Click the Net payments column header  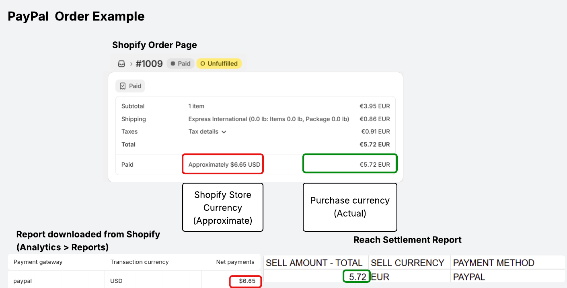tap(235, 262)
